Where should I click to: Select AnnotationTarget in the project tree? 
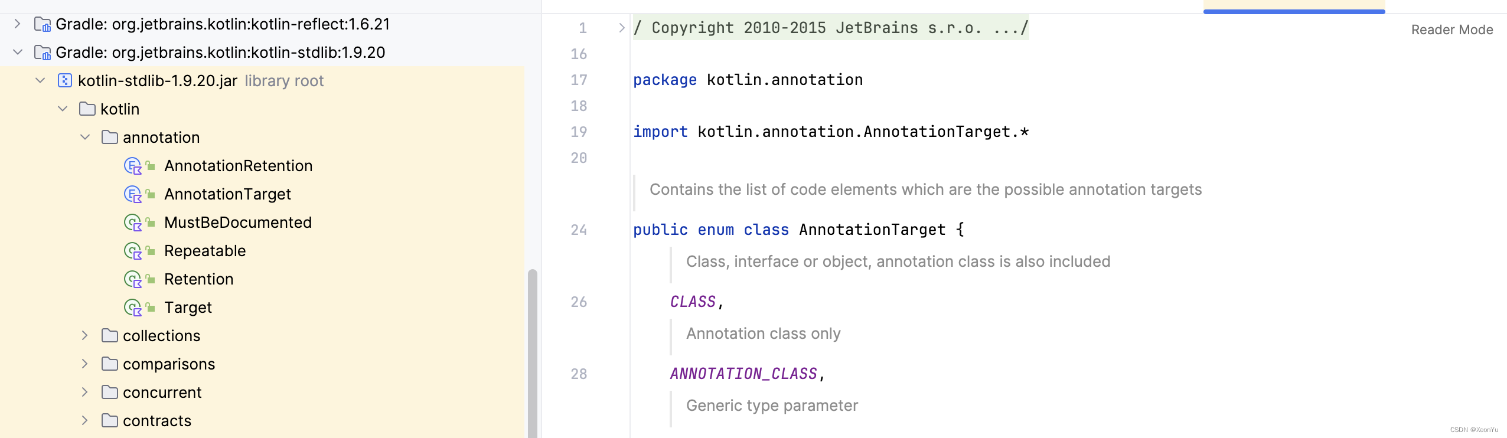pyautogui.click(x=228, y=194)
